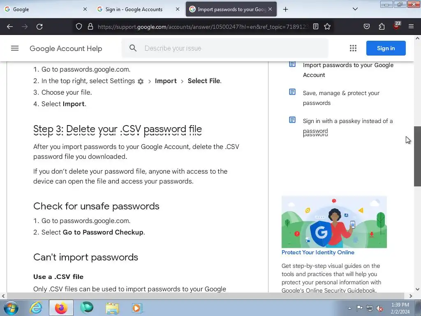
Task: Show hidden tray icons arrow
Action: click(349, 309)
